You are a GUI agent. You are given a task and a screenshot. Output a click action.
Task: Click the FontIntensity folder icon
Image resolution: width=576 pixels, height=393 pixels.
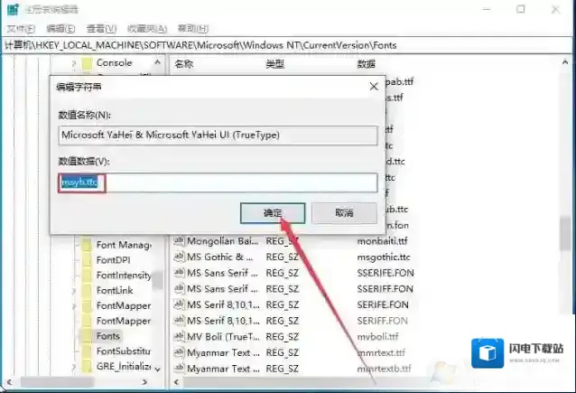(x=87, y=275)
